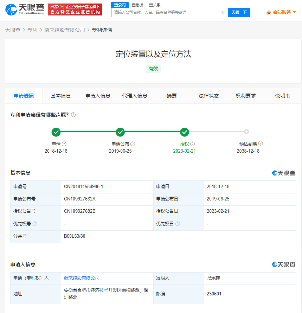Open the 会员服务 dropdown menu

click(x=281, y=12)
